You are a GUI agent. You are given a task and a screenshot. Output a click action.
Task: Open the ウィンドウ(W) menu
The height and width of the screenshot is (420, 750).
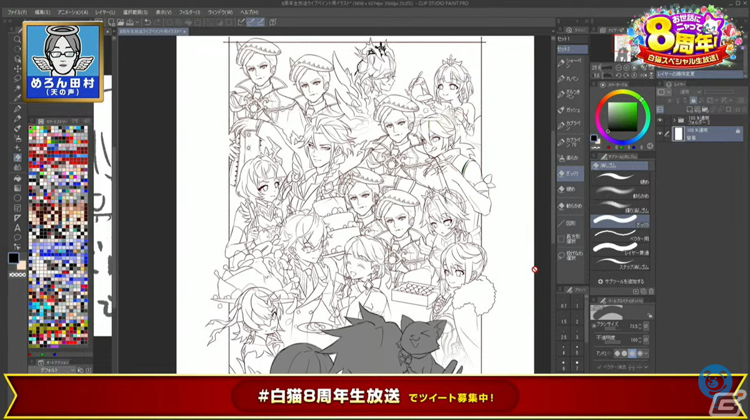tap(220, 12)
